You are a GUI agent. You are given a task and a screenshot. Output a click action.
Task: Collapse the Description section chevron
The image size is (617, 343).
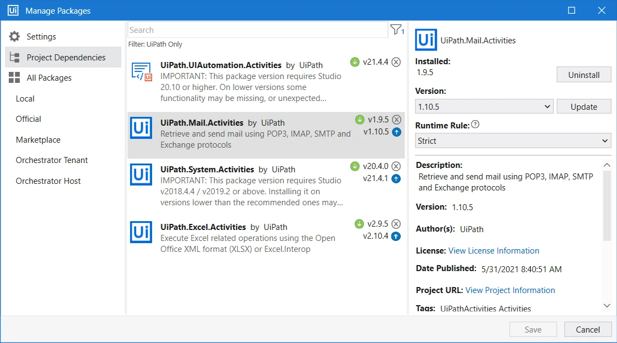[x=607, y=165]
